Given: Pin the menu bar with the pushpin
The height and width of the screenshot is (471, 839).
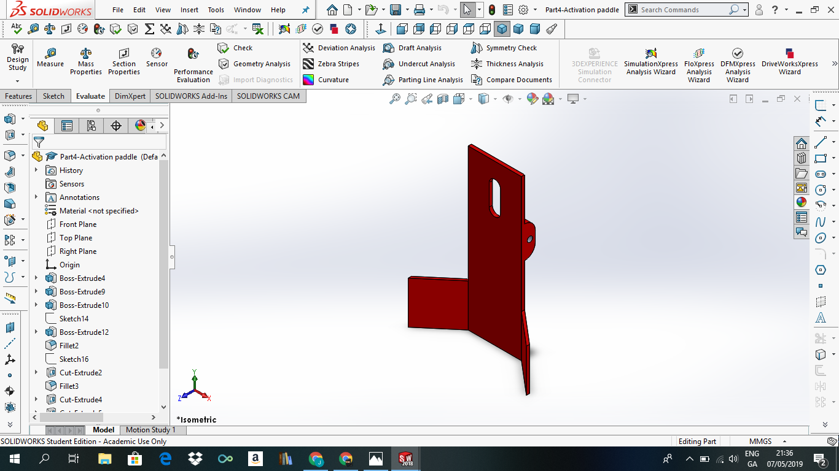Looking at the screenshot, I should click(x=305, y=10).
